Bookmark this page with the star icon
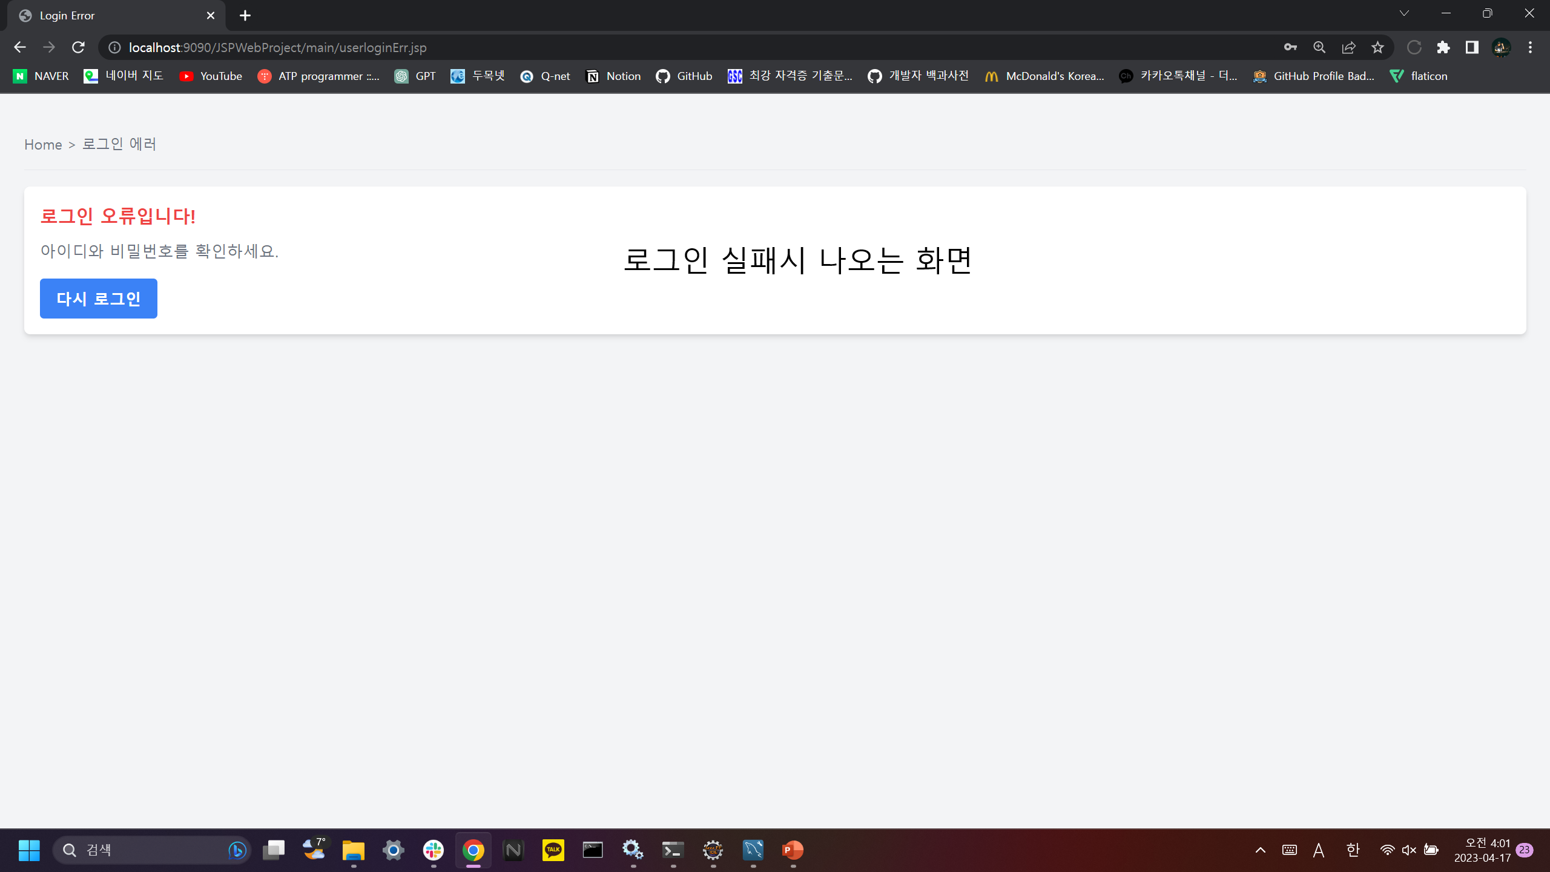1550x872 pixels. coord(1377,47)
